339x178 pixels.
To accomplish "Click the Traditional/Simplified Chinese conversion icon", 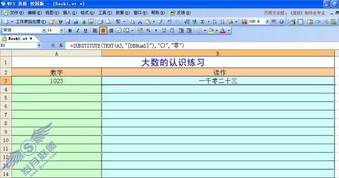I will (118, 22).
